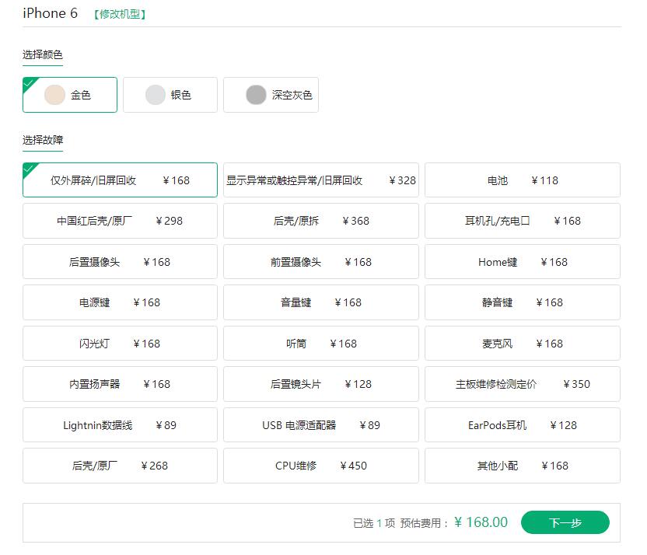Screen dimensions: 647x555
Task: Click the 已选 1 项 预估费用 label
Action: [x=400, y=523]
